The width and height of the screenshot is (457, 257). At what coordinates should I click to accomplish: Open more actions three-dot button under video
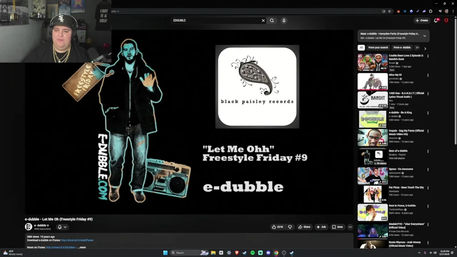point(350,227)
